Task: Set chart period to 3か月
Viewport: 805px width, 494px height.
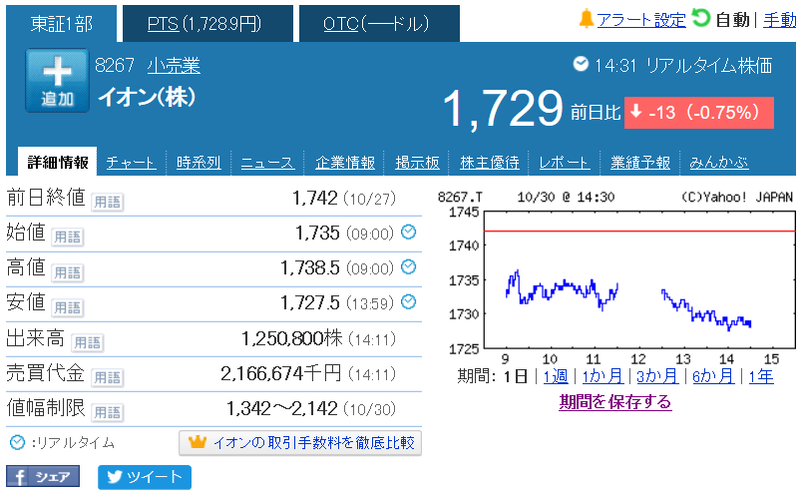Action: click(657, 376)
